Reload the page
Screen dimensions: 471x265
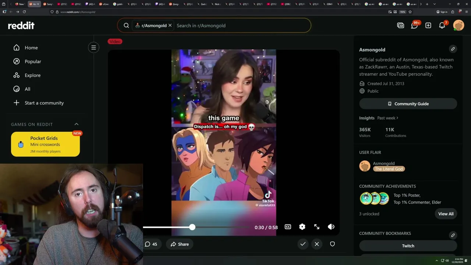(x=24, y=12)
